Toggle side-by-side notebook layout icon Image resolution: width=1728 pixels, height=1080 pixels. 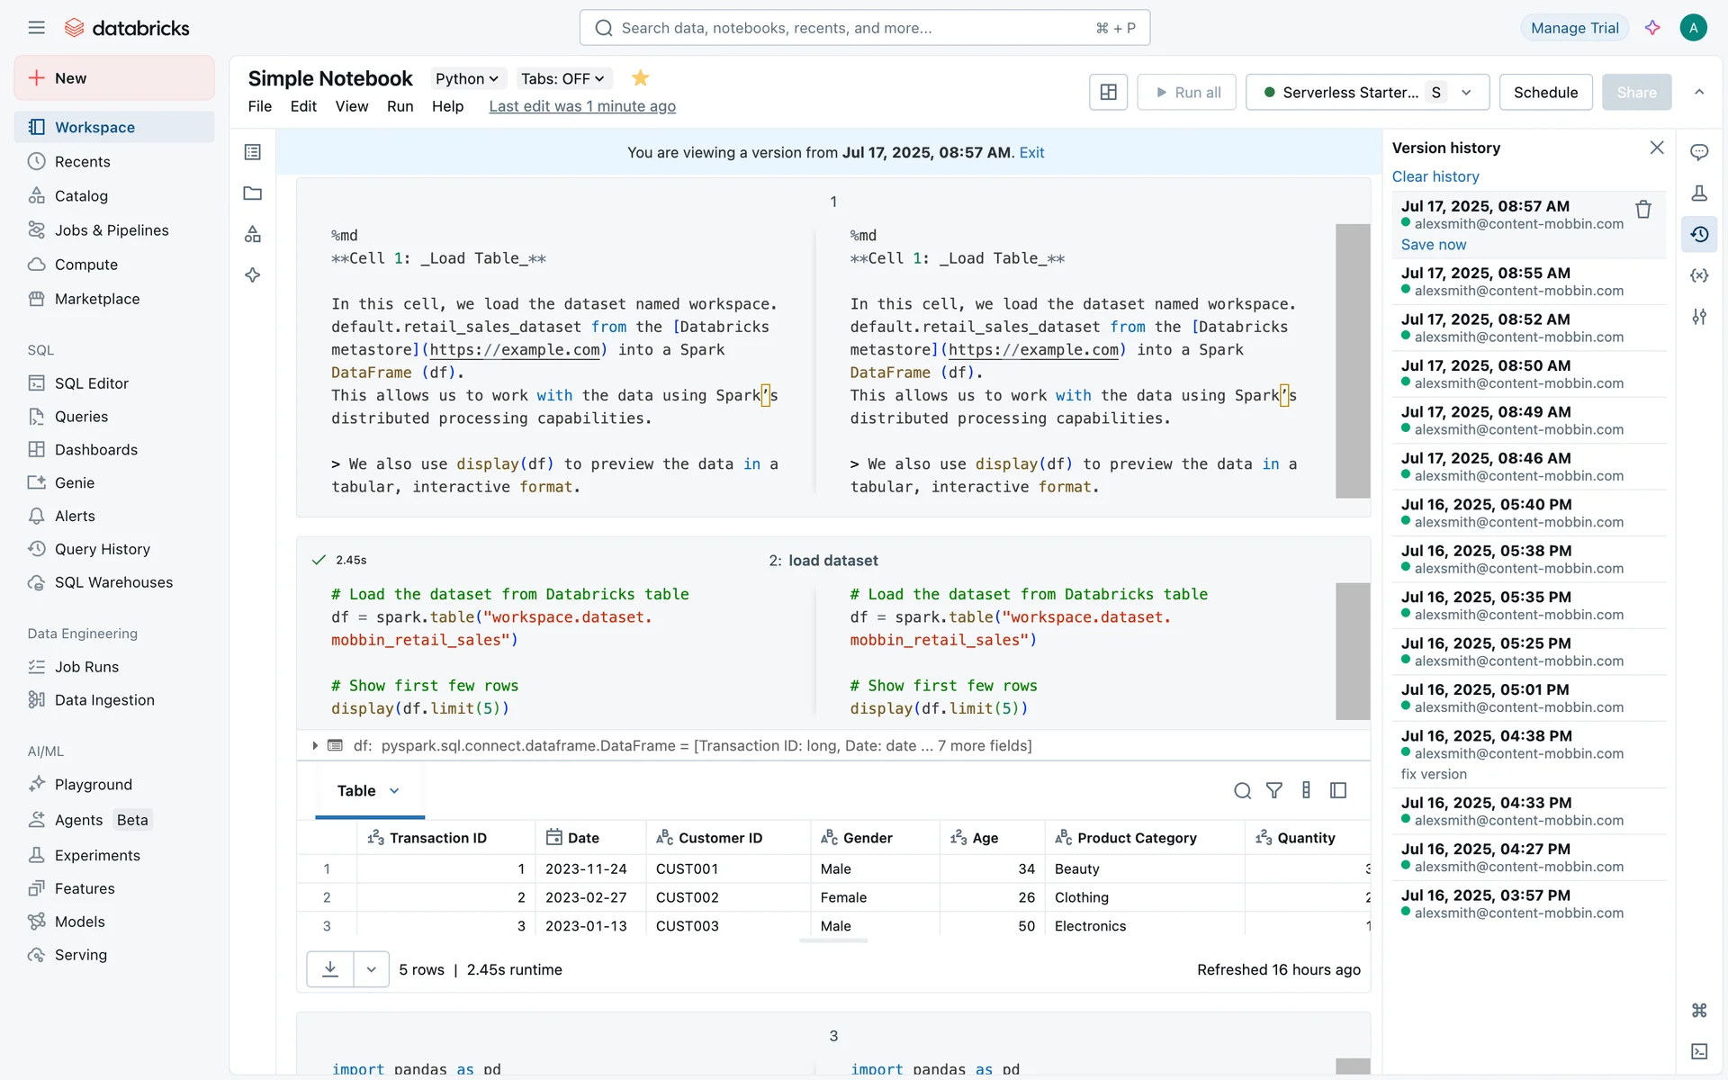1108,92
